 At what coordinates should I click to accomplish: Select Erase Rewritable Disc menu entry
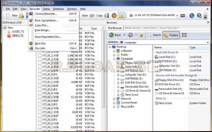pos(48,37)
